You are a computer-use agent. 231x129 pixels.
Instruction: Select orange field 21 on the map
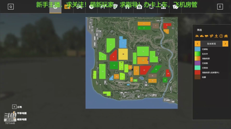(x=136, y=71)
